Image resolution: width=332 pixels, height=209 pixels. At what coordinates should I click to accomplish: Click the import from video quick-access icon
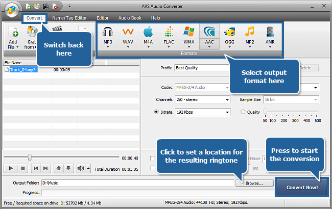pyautogui.click(x=46, y=7)
